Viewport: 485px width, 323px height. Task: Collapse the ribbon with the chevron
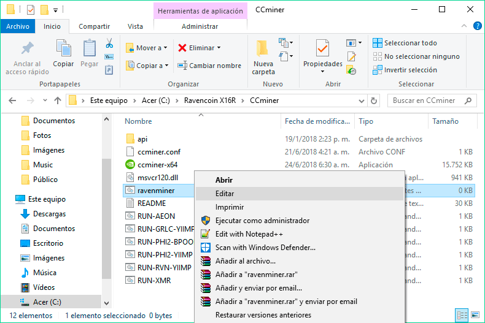464,26
